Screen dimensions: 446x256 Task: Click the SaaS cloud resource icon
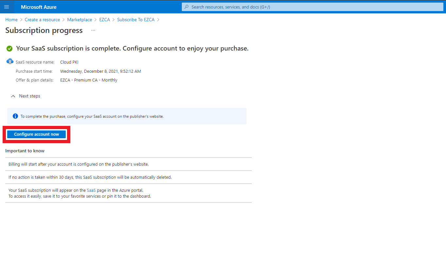[10, 61]
